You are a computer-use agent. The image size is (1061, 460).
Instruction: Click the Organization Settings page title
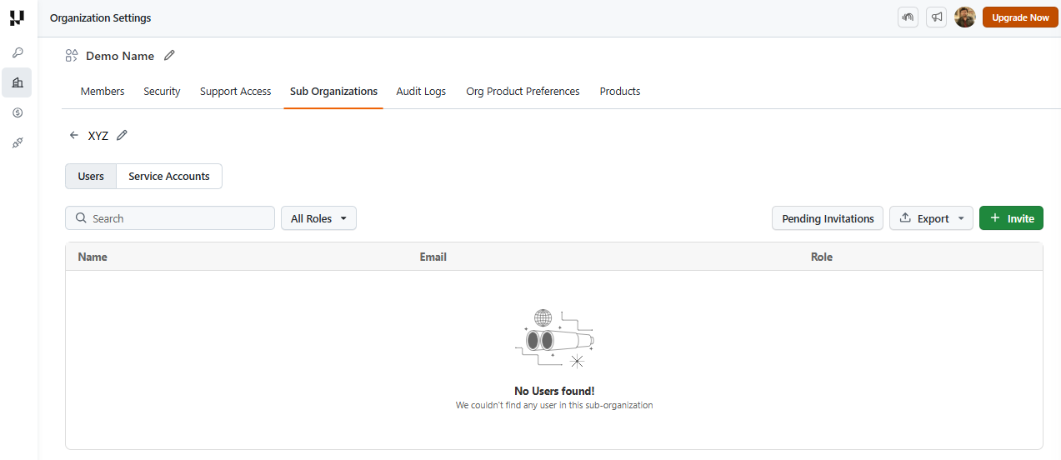[101, 17]
